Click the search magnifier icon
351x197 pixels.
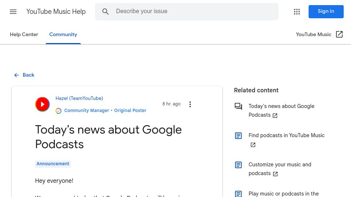click(x=105, y=12)
